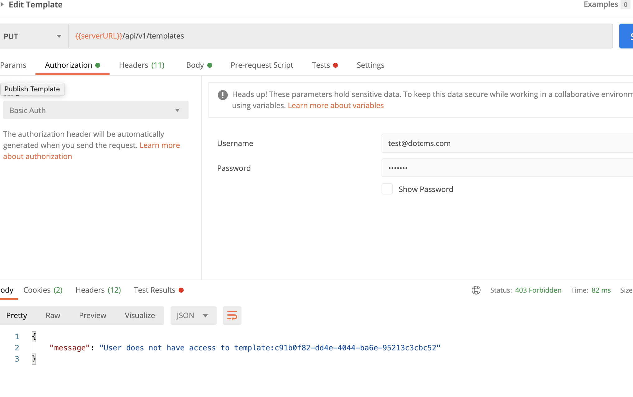Screen dimensions: 633x397
Task: View the Test Results tab
Action: point(154,290)
